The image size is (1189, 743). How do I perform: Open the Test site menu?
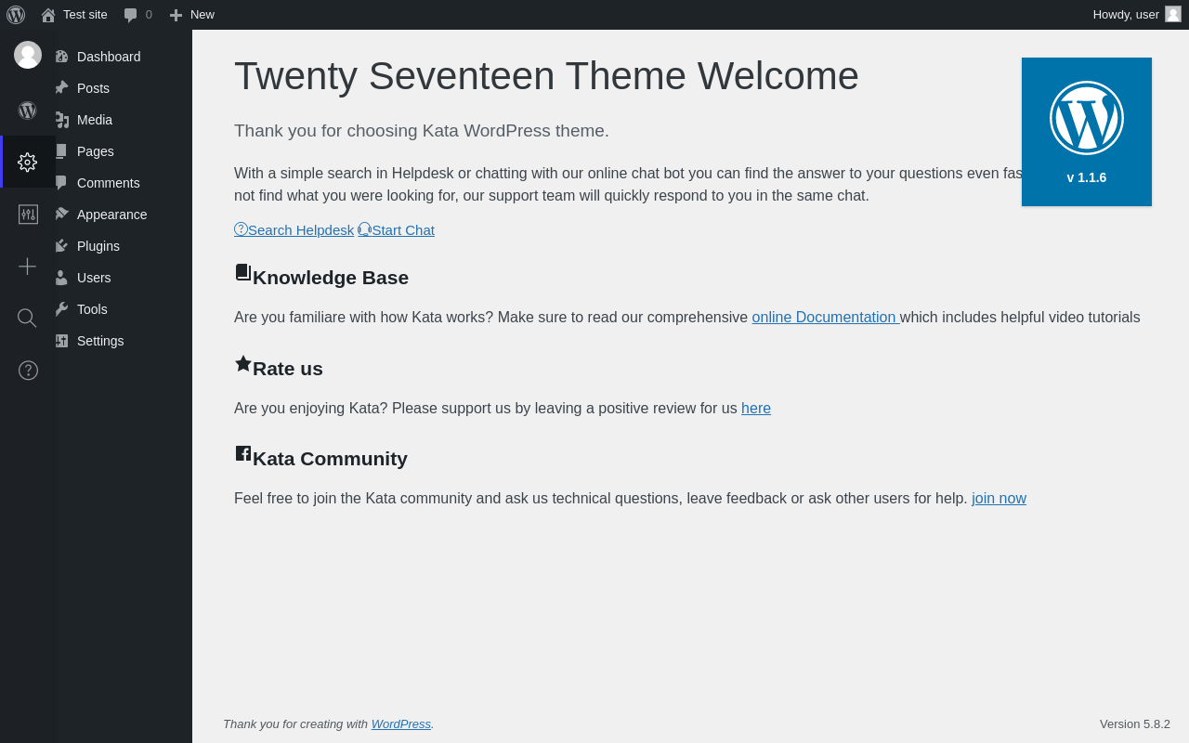74,15
